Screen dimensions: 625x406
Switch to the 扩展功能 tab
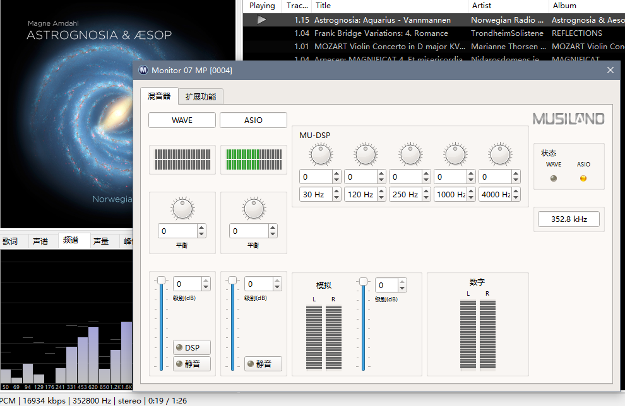tap(200, 96)
